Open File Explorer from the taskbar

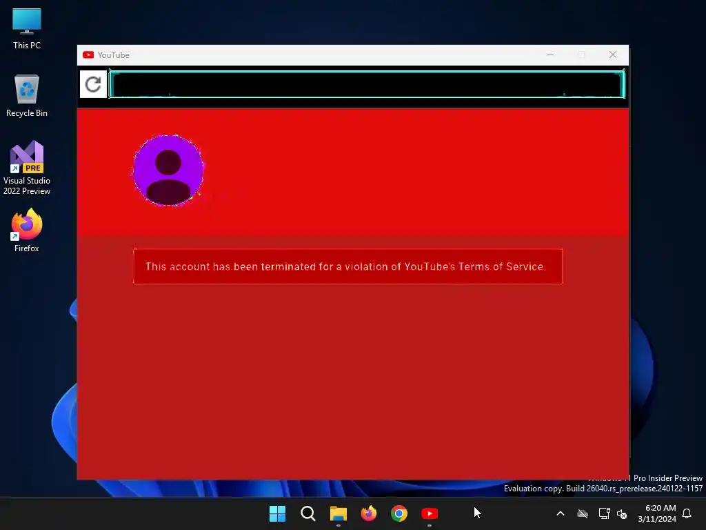338,513
